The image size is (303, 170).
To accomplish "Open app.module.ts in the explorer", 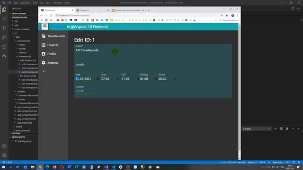I will pyautogui.click(x=25, y=123).
